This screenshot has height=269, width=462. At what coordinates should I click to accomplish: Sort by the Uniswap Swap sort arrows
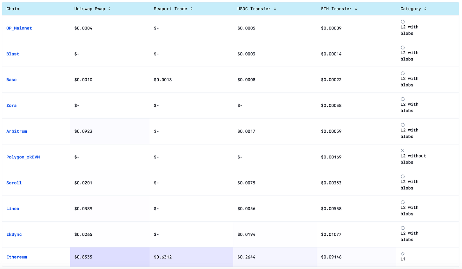pyautogui.click(x=109, y=9)
